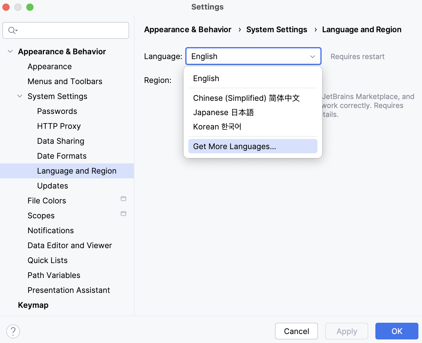Open the Language combo box
The width and height of the screenshot is (422, 343).
point(313,56)
